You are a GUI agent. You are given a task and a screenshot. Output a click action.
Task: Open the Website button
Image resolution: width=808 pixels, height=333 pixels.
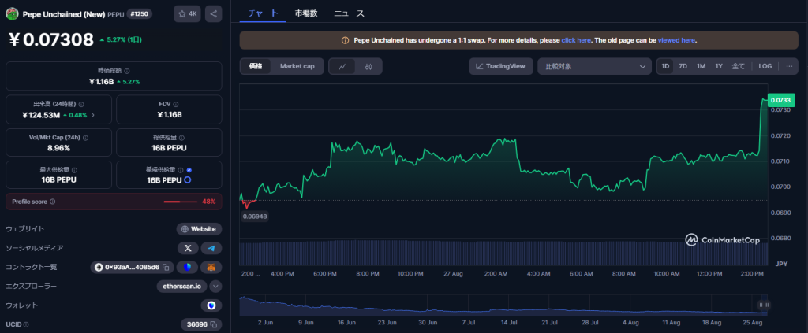pos(199,229)
